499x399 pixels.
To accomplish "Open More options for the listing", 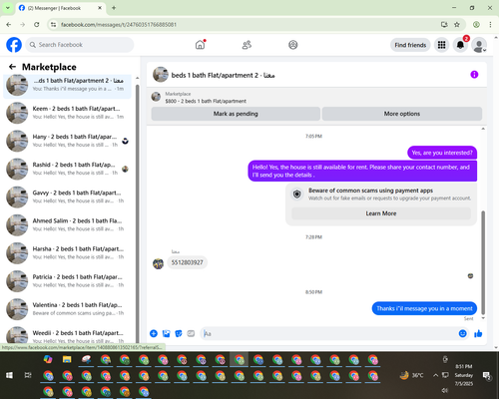I will pyautogui.click(x=402, y=114).
